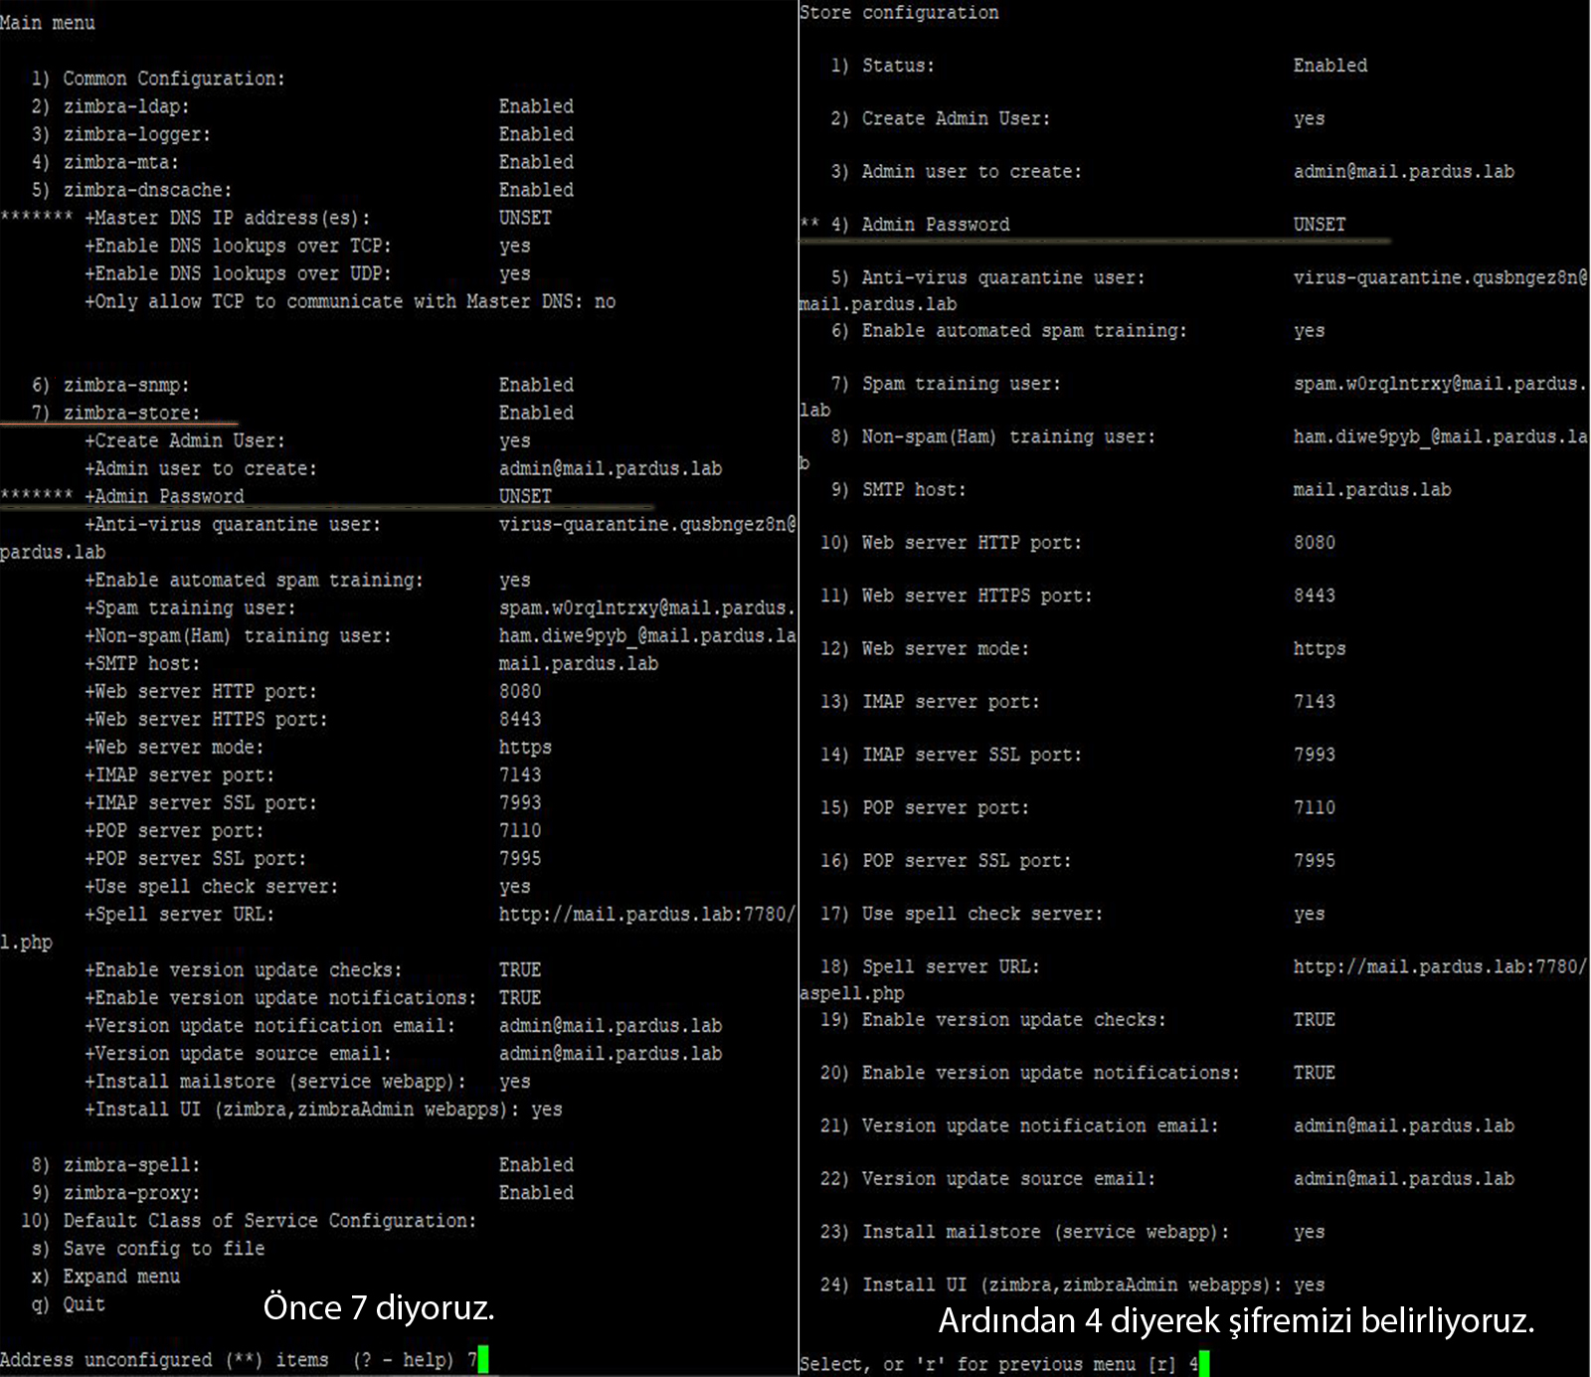Select "19) Enable version update checks:" line

993,1019
